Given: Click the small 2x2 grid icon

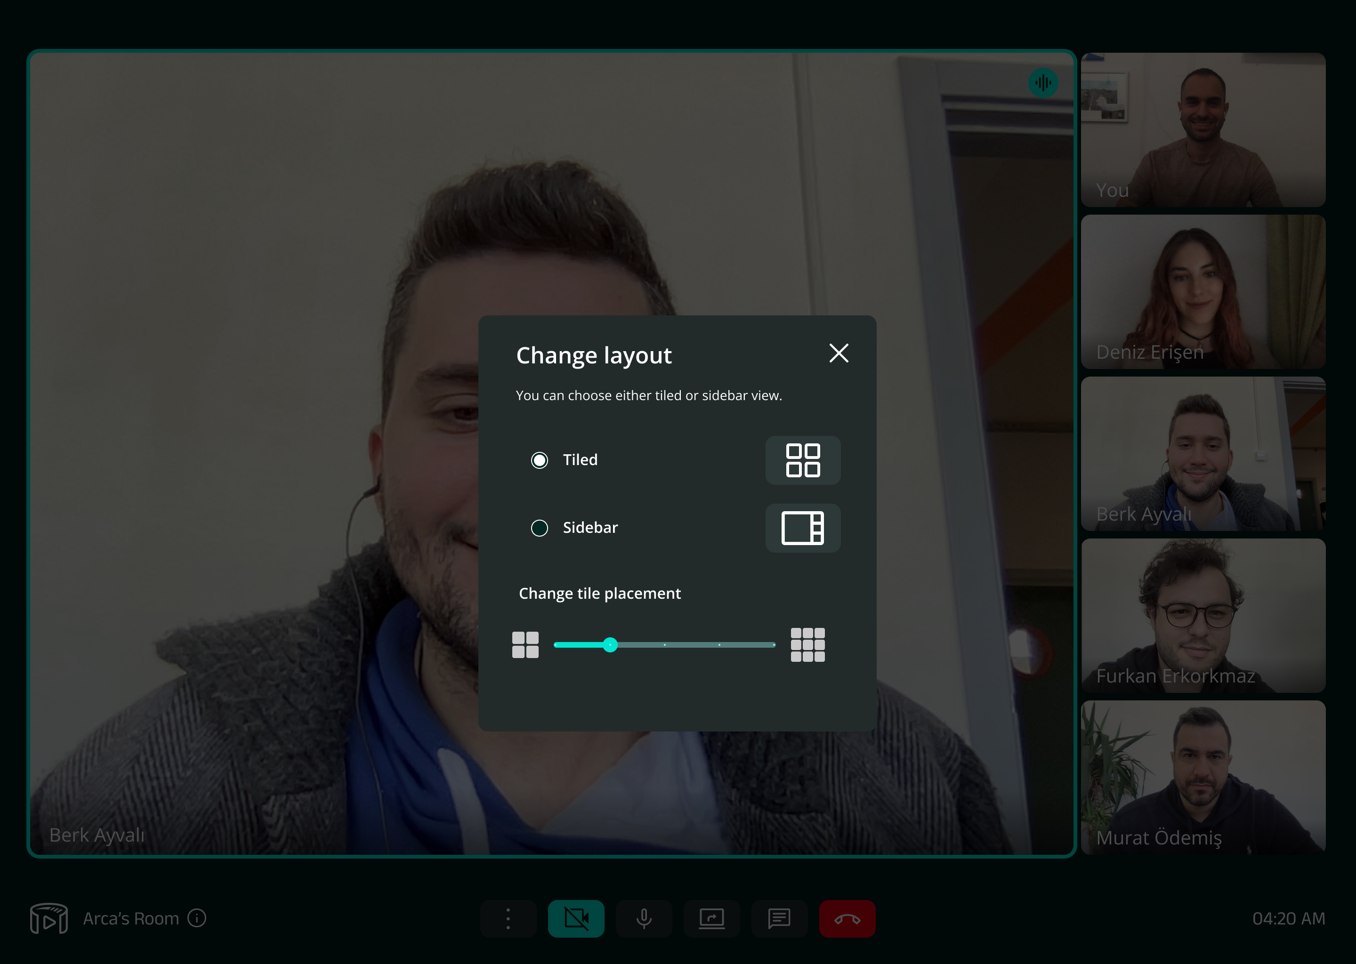Looking at the screenshot, I should (525, 645).
